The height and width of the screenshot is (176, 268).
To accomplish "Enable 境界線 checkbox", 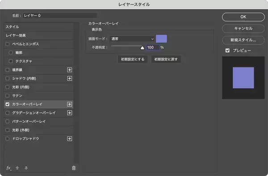I will [7, 70].
